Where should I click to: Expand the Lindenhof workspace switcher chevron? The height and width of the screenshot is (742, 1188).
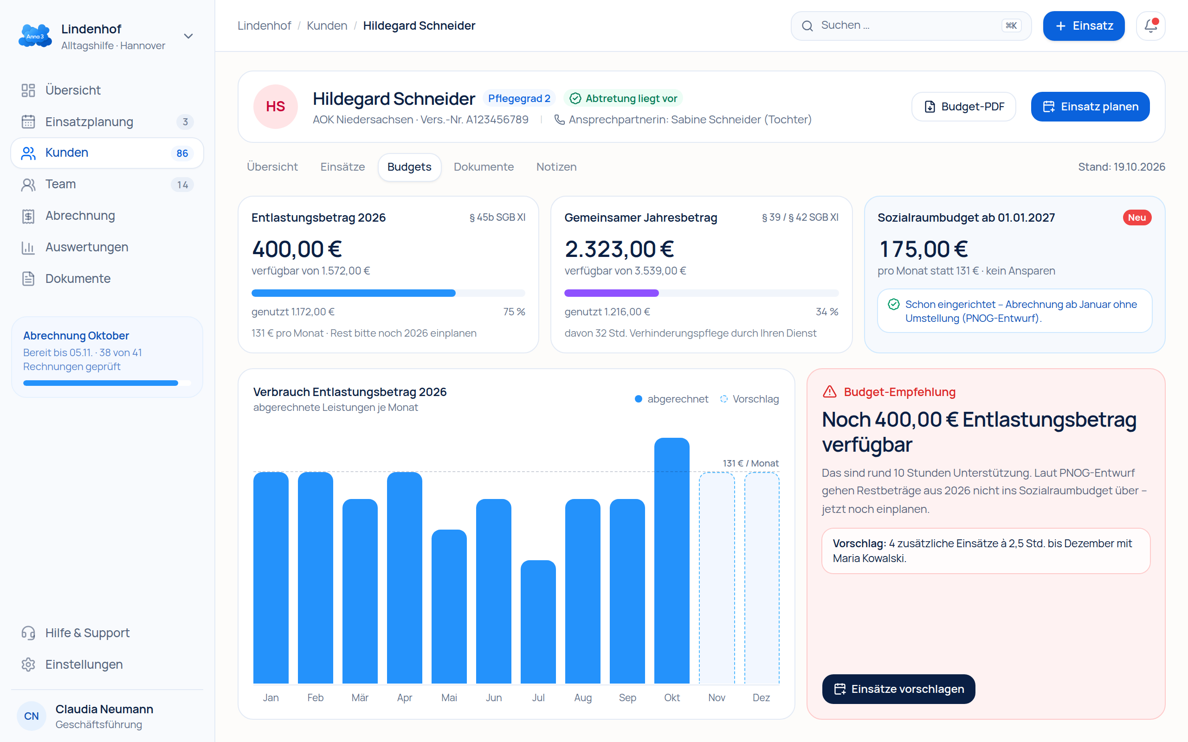coord(188,36)
